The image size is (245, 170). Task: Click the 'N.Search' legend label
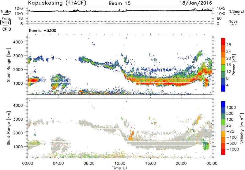[236, 11]
